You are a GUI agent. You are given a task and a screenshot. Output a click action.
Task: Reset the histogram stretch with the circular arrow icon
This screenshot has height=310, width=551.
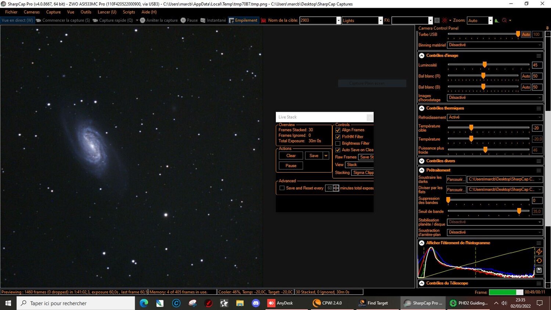[x=539, y=261]
